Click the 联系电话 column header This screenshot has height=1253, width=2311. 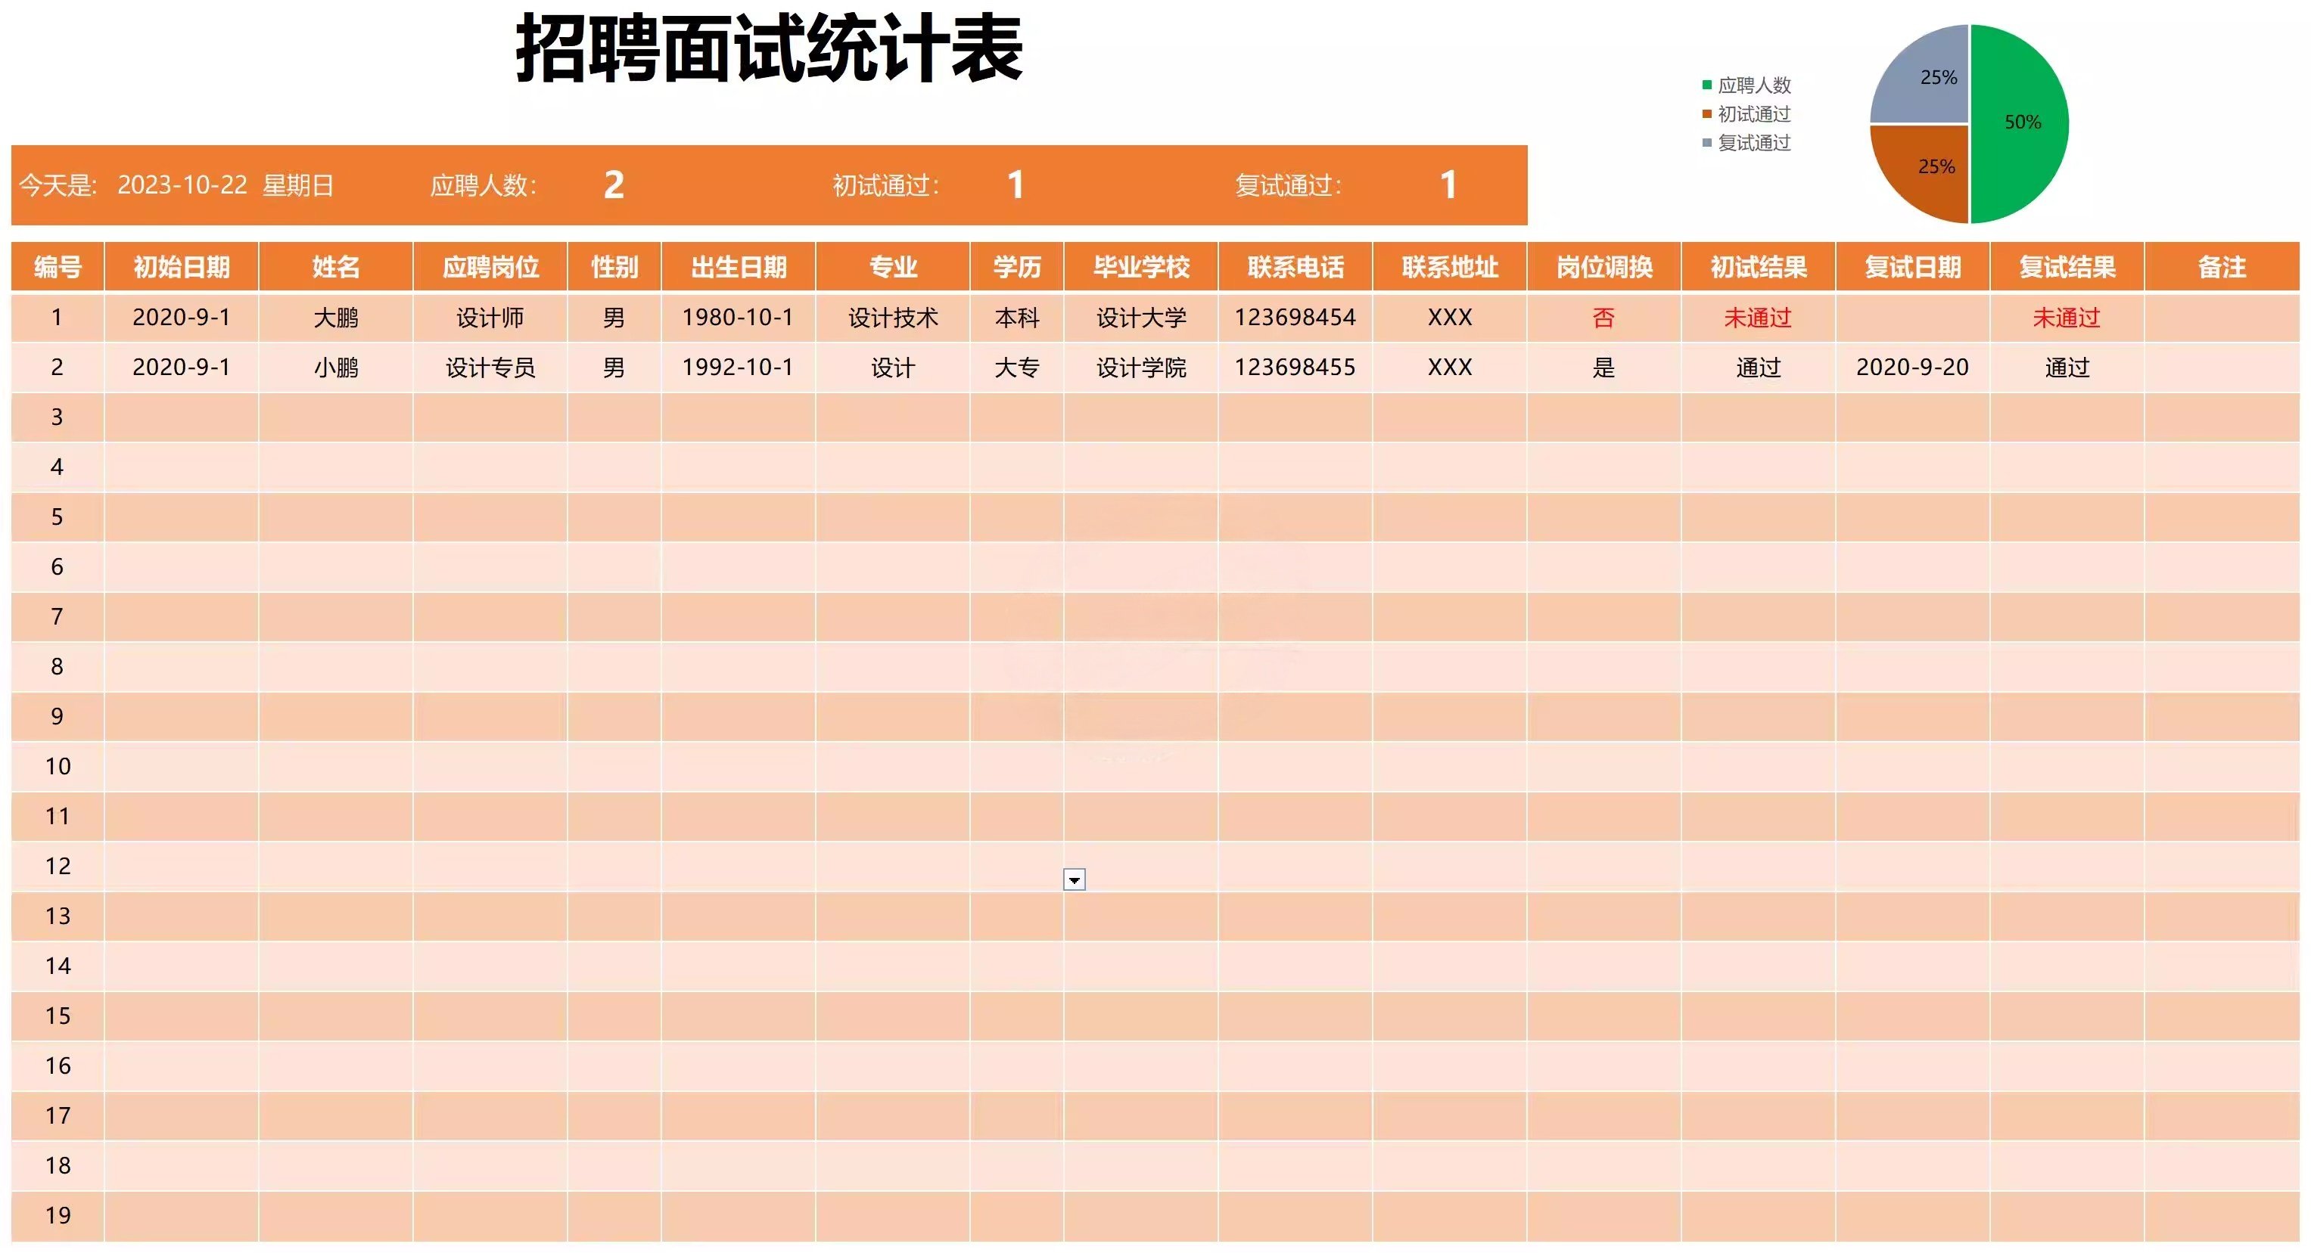(1295, 267)
